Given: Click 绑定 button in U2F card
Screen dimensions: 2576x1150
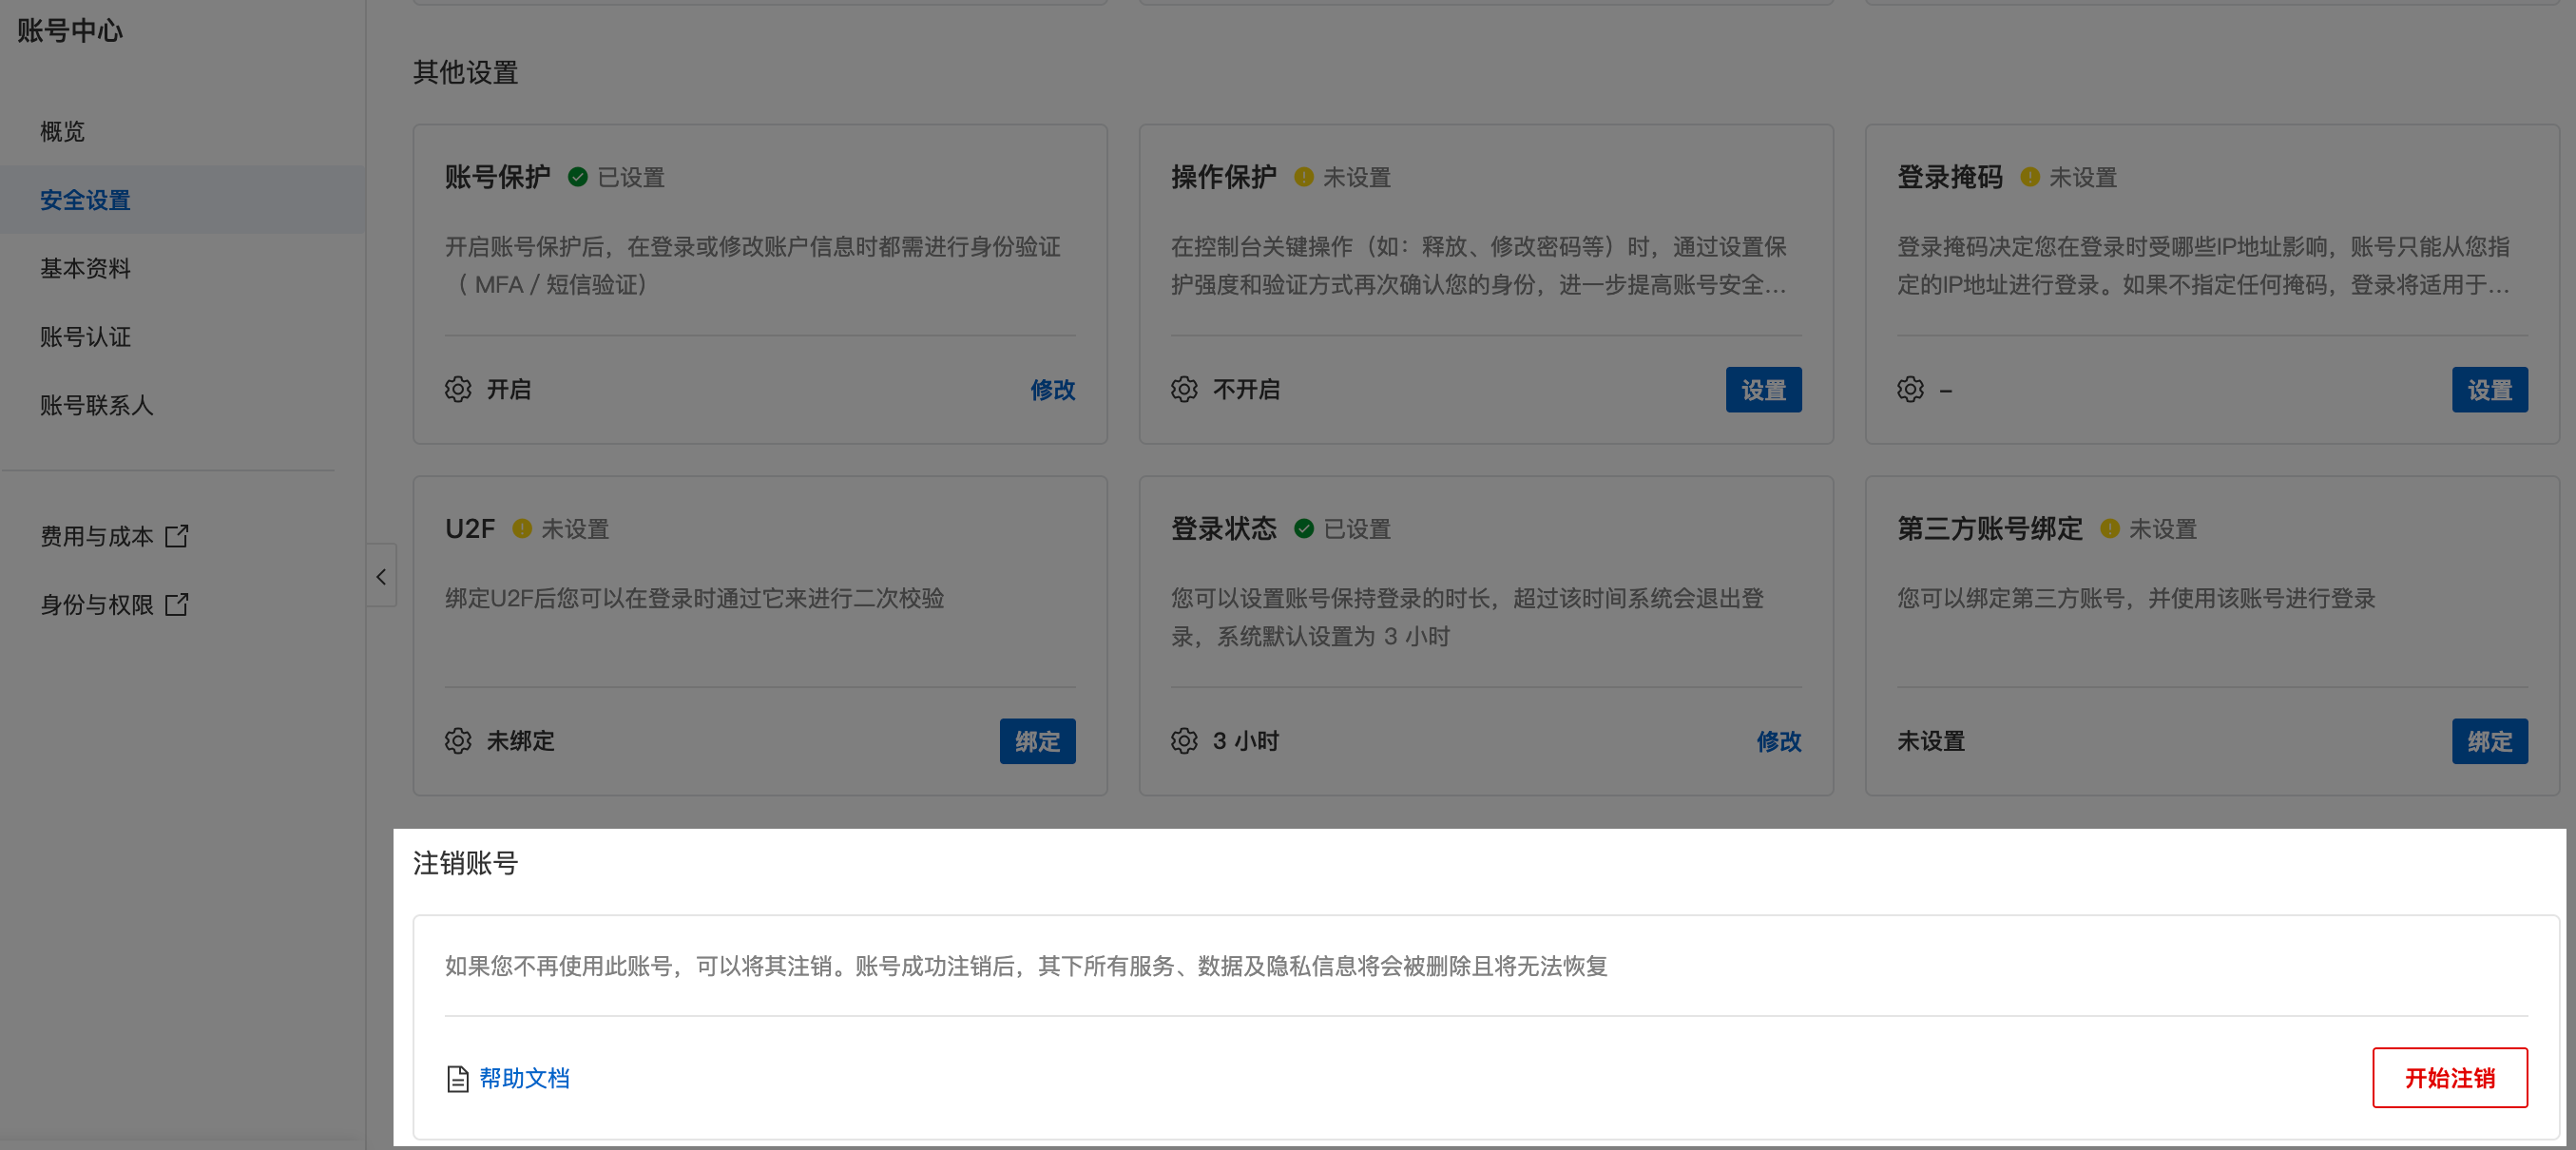Looking at the screenshot, I should [x=1037, y=740].
